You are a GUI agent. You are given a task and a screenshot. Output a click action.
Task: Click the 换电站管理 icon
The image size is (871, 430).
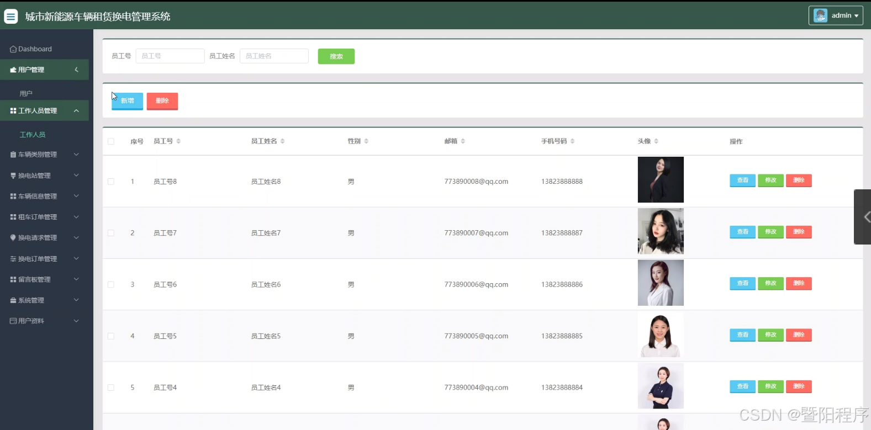click(13, 176)
